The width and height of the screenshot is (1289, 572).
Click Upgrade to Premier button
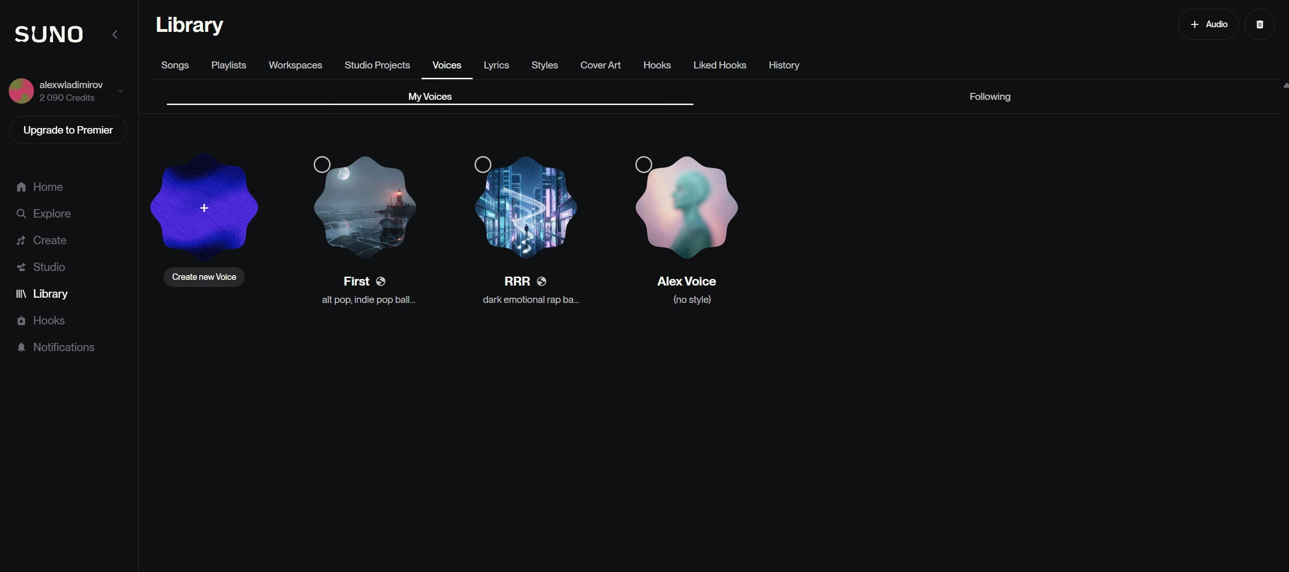tap(68, 130)
